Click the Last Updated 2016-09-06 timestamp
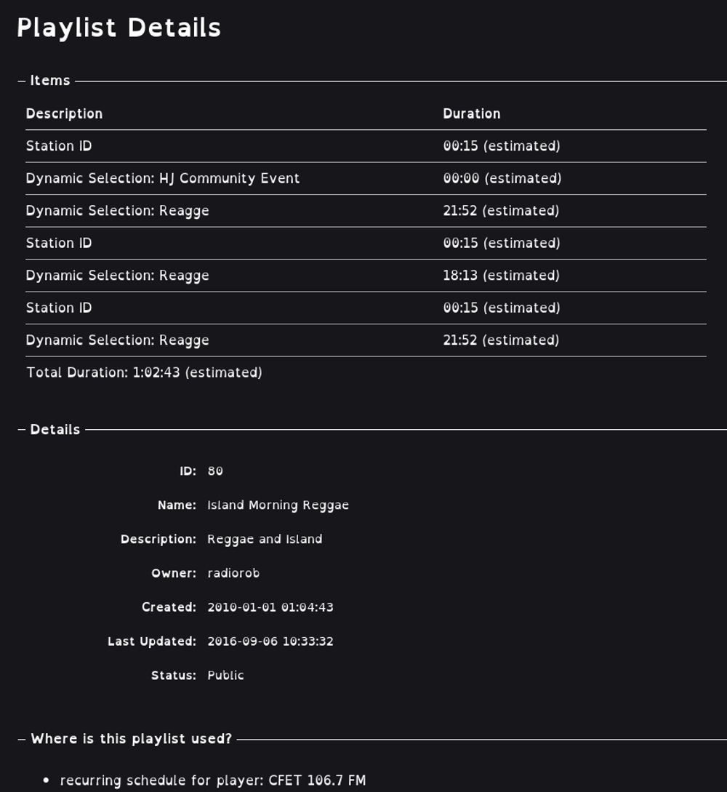Image resolution: width=727 pixels, height=792 pixels. point(270,641)
